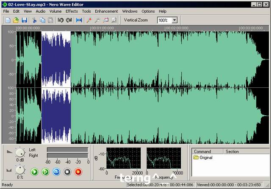Image resolution: width=271 pixels, height=189 pixels.
Task: Save the file with the floppy disk icon
Action: pyautogui.click(x=24, y=20)
